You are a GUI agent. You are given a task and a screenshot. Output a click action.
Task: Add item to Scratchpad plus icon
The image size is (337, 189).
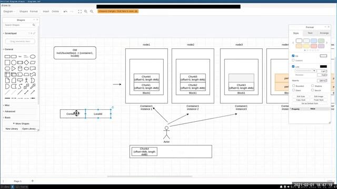pos(32,34)
